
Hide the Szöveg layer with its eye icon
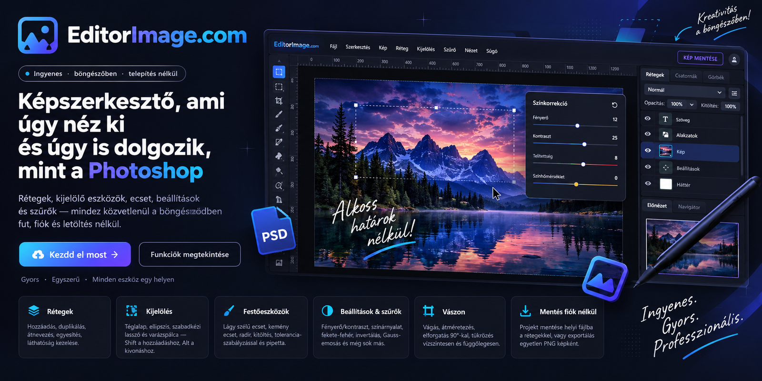pos(648,119)
